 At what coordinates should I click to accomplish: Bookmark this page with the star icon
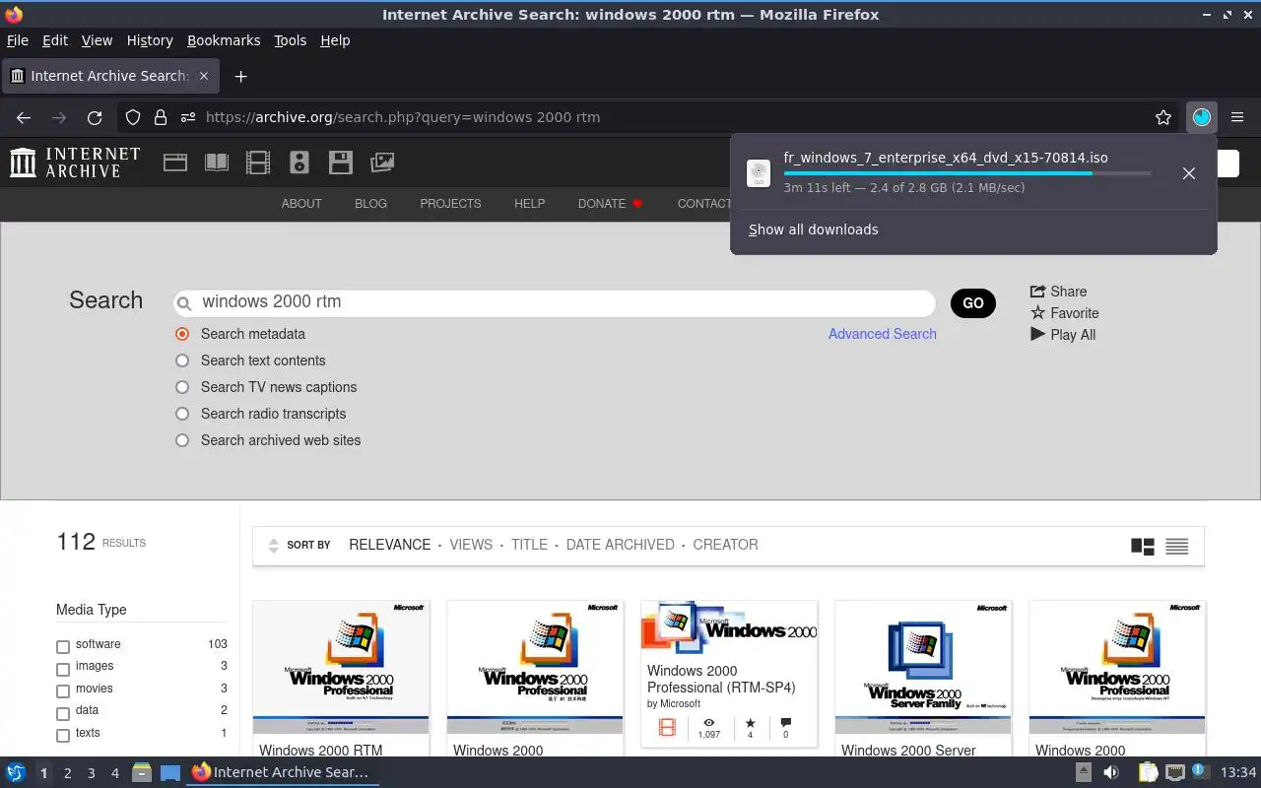pos(1163,117)
